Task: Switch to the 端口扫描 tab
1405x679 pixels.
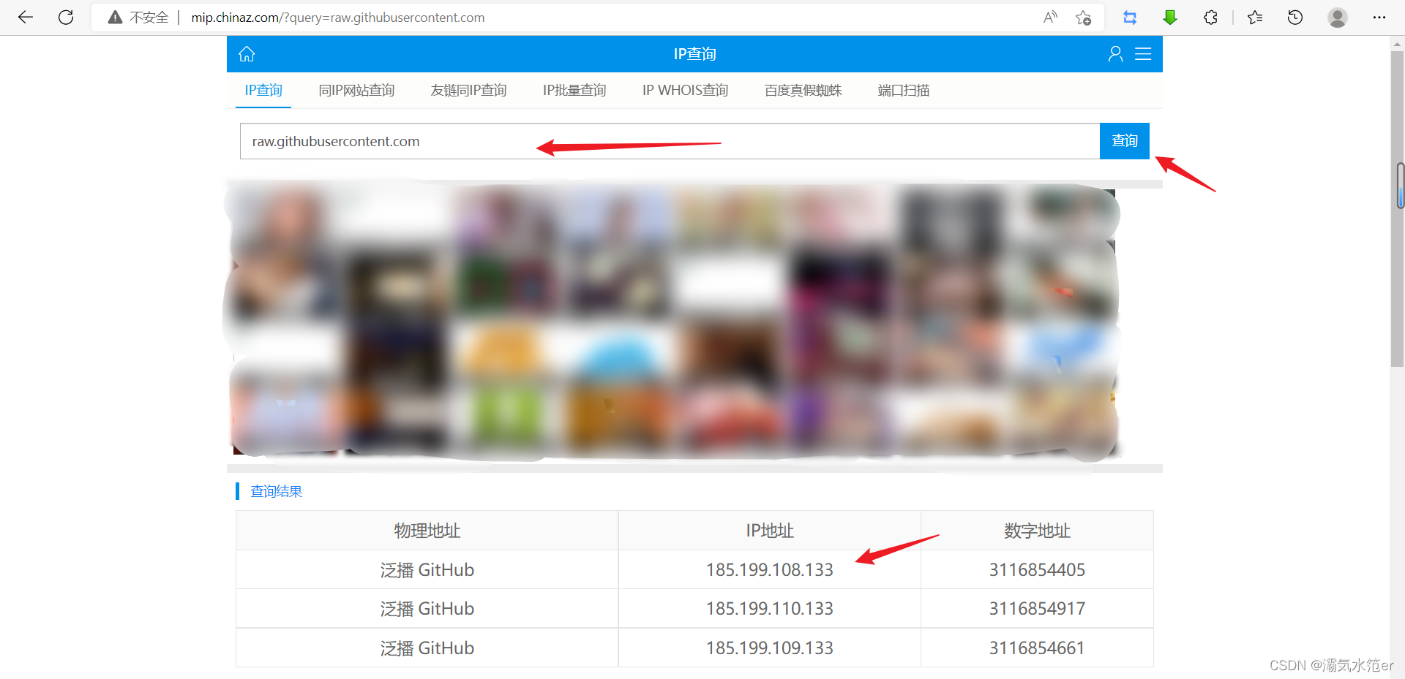Action: [x=904, y=90]
